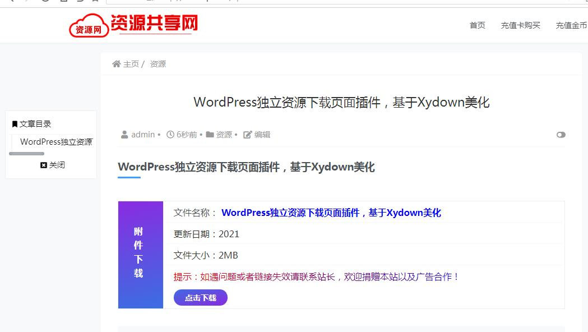Click the table of contents horizontal scrollbar
The width and height of the screenshot is (588, 332).
(x=26, y=154)
